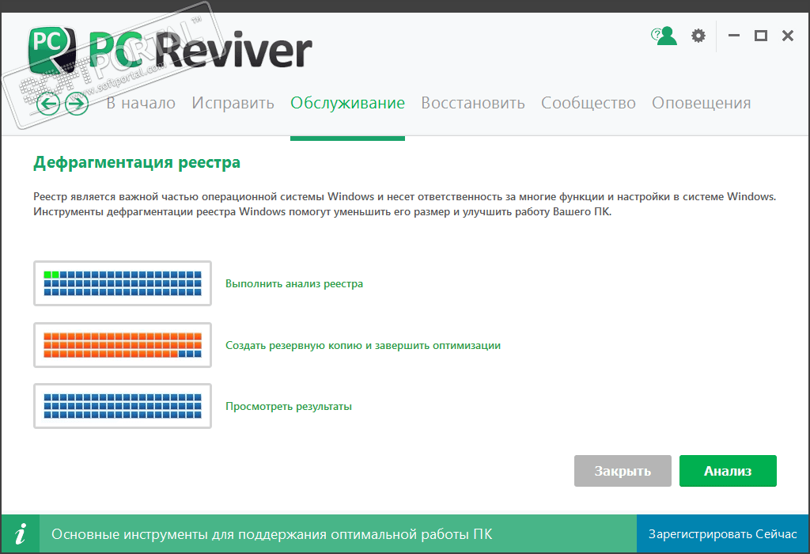Click the back arrow navigation icon
The image size is (810, 554).
click(x=48, y=104)
